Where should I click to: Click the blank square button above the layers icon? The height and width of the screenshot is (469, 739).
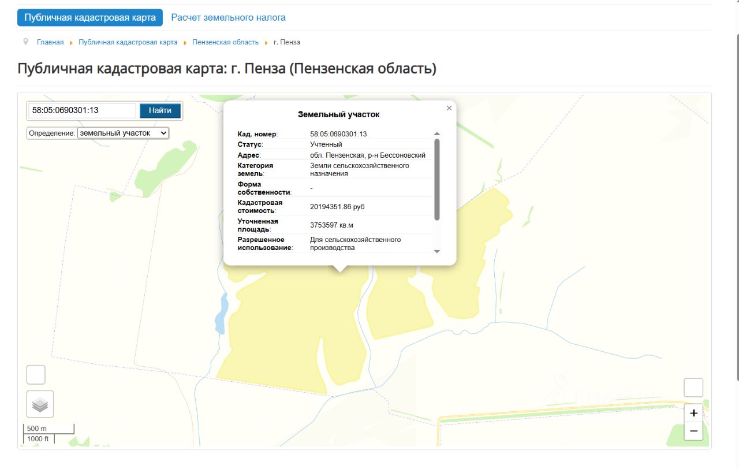pos(36,375)
